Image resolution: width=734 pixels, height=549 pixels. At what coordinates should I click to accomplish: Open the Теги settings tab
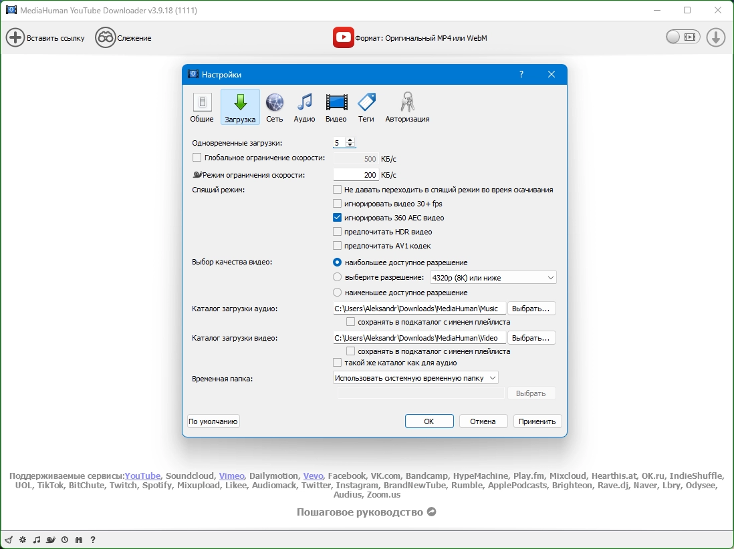[x=366, y=107]
